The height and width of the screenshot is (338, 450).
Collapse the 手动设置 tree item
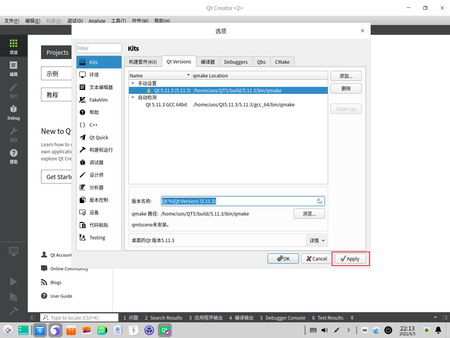pyautogui.click(x=133, y=83)
